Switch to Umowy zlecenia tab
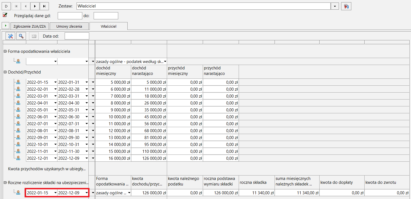 click(69, 27)
